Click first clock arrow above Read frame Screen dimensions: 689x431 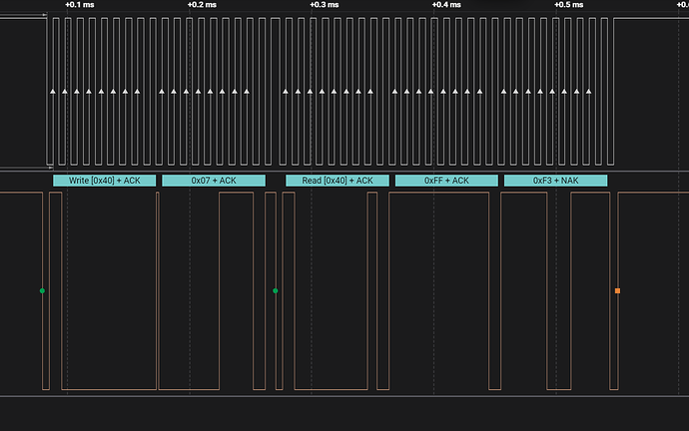(285, 92)
